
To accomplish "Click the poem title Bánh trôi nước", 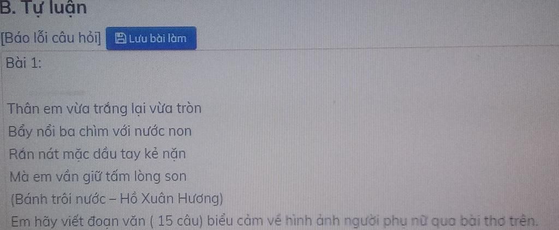I will tap(60, 199).
